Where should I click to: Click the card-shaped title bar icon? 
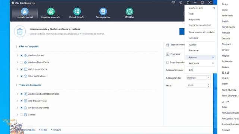[174, 3]
